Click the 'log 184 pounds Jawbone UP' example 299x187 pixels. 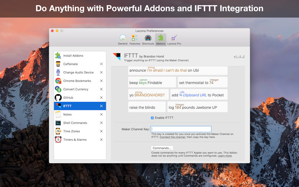(x=197, y=107)
